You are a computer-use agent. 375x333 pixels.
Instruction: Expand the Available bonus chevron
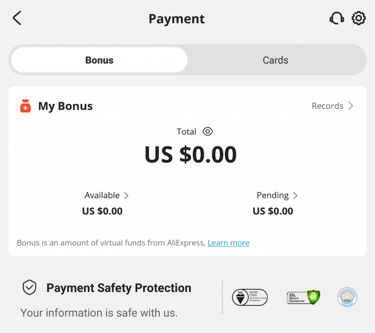coord(126,196)
